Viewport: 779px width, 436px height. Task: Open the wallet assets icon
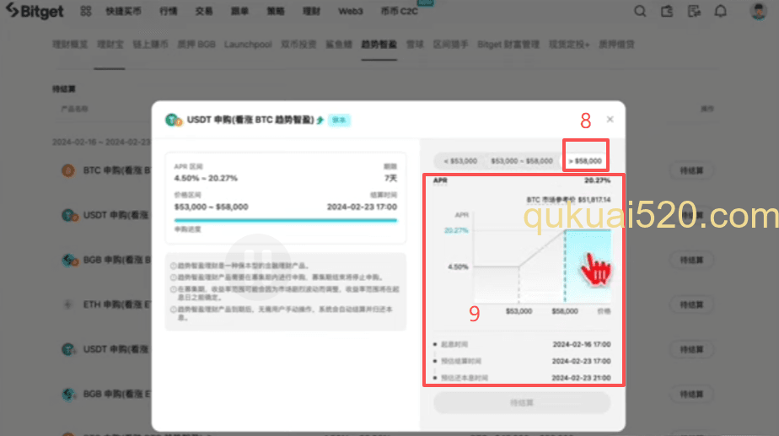tap(667, 11)
